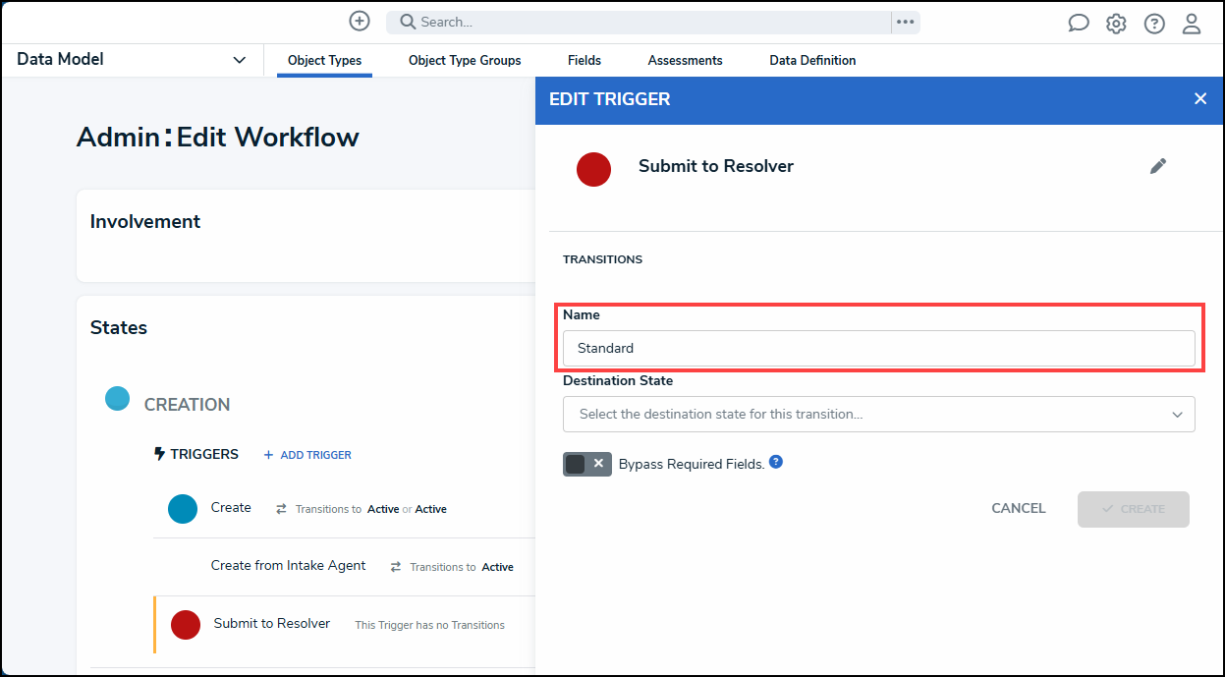Click 'This Trigger has no Transitions' text

(429, 625)
